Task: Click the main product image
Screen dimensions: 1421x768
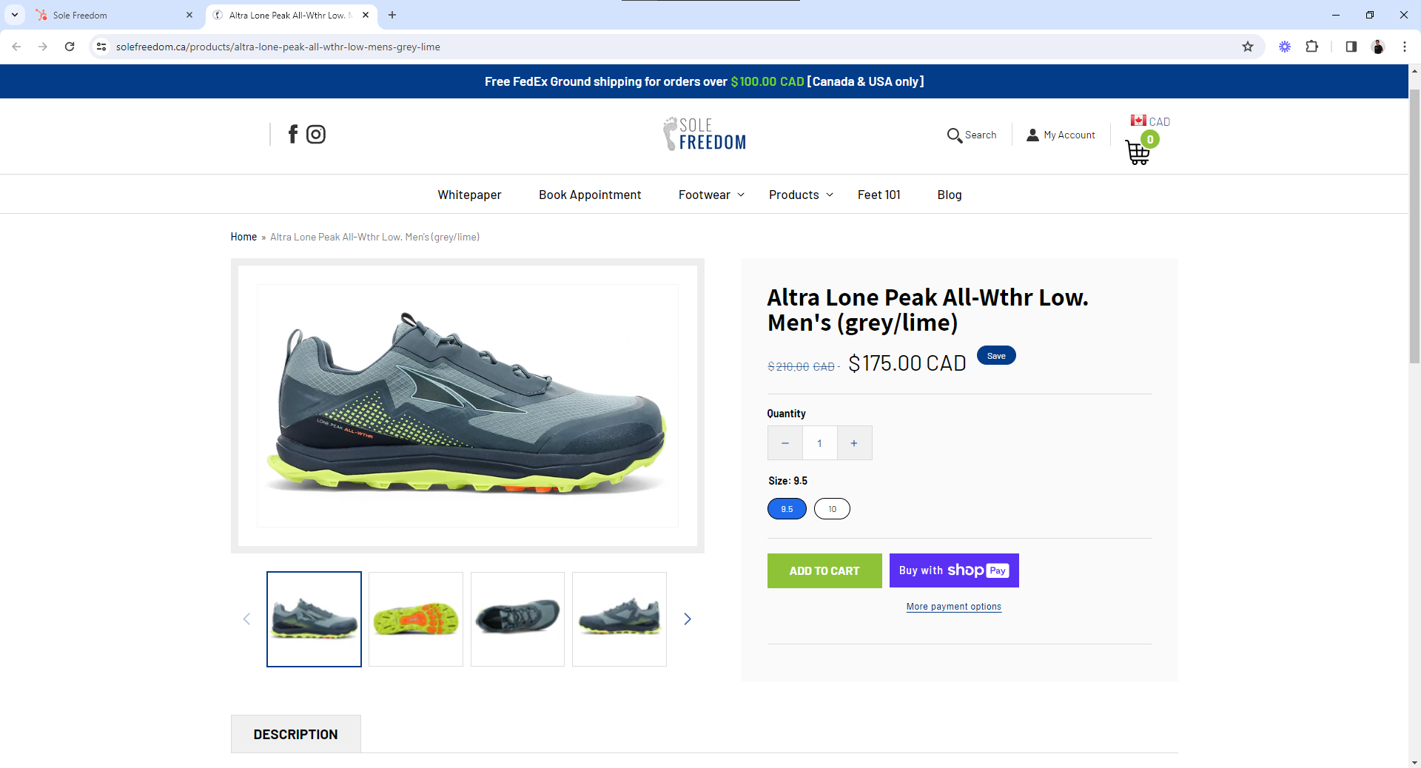Action: point(468,405)
